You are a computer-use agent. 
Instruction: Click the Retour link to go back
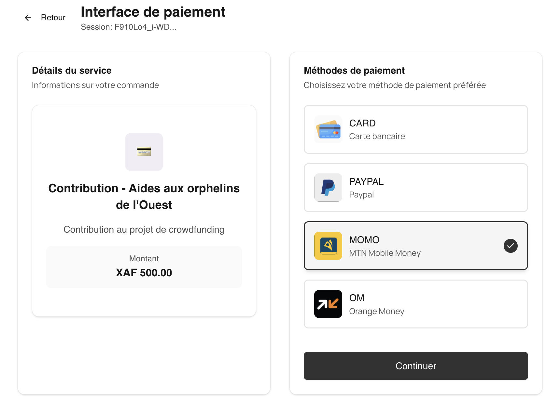pos(53,17)
